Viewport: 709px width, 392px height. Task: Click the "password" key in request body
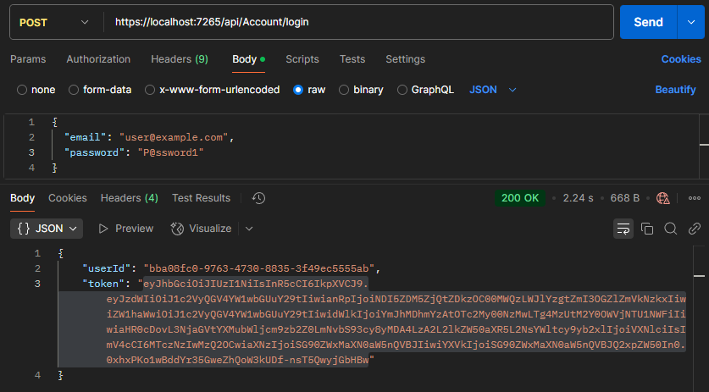coord(94,153)
